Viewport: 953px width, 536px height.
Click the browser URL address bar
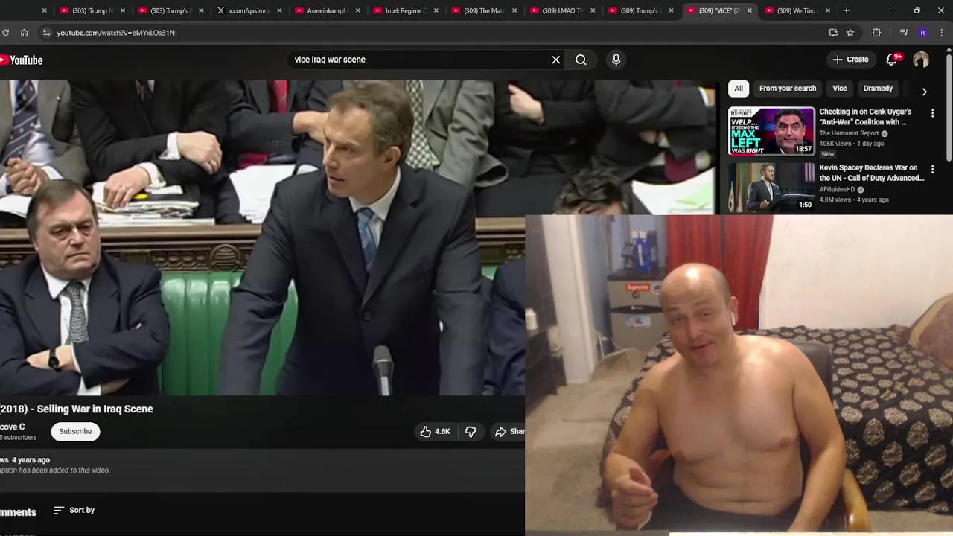tap(432, 33)
